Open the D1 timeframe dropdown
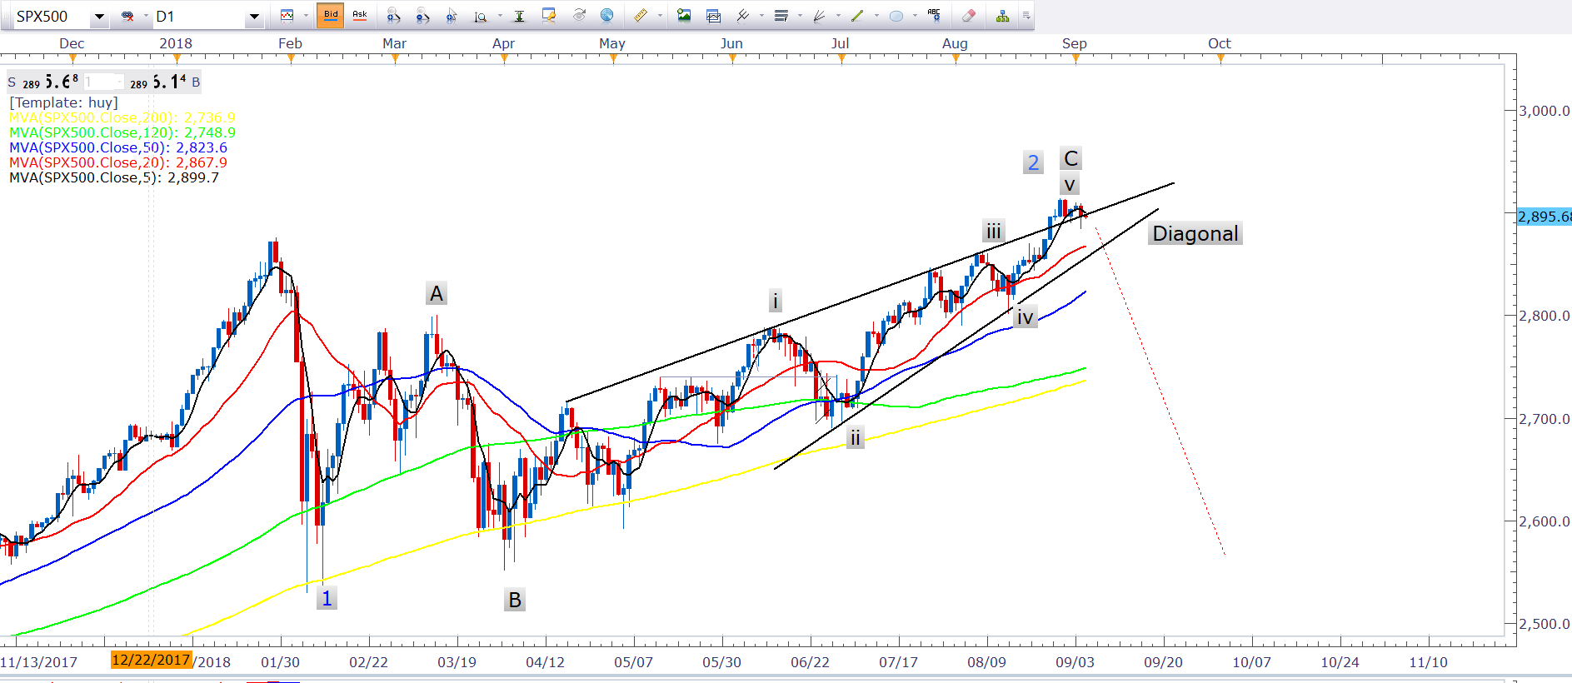The image size is (1572, 683). pos(254,17)
